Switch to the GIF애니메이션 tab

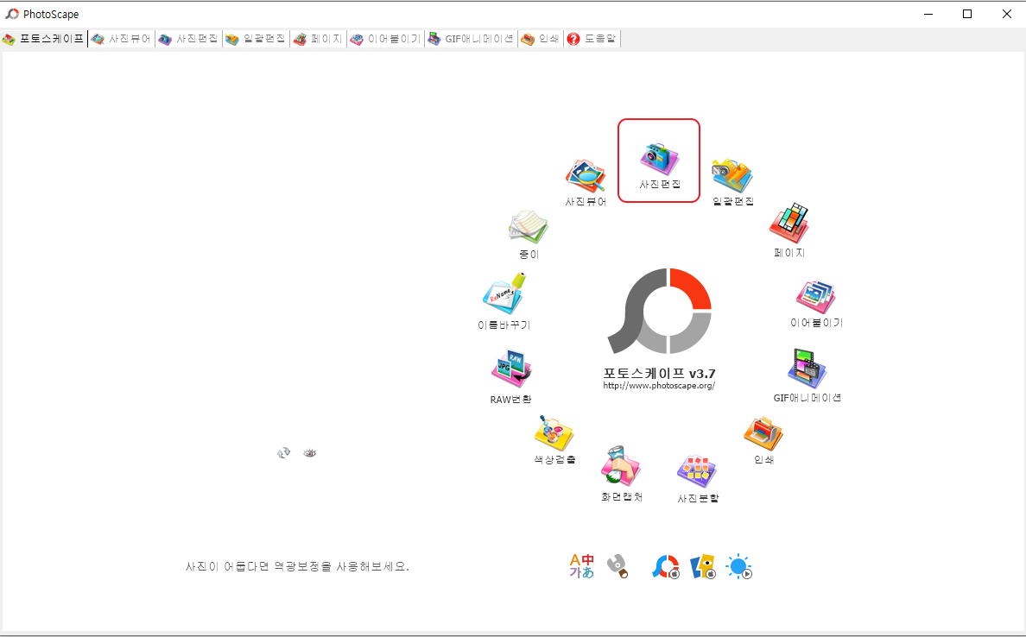pyautogui.click(x=472, y=39)
